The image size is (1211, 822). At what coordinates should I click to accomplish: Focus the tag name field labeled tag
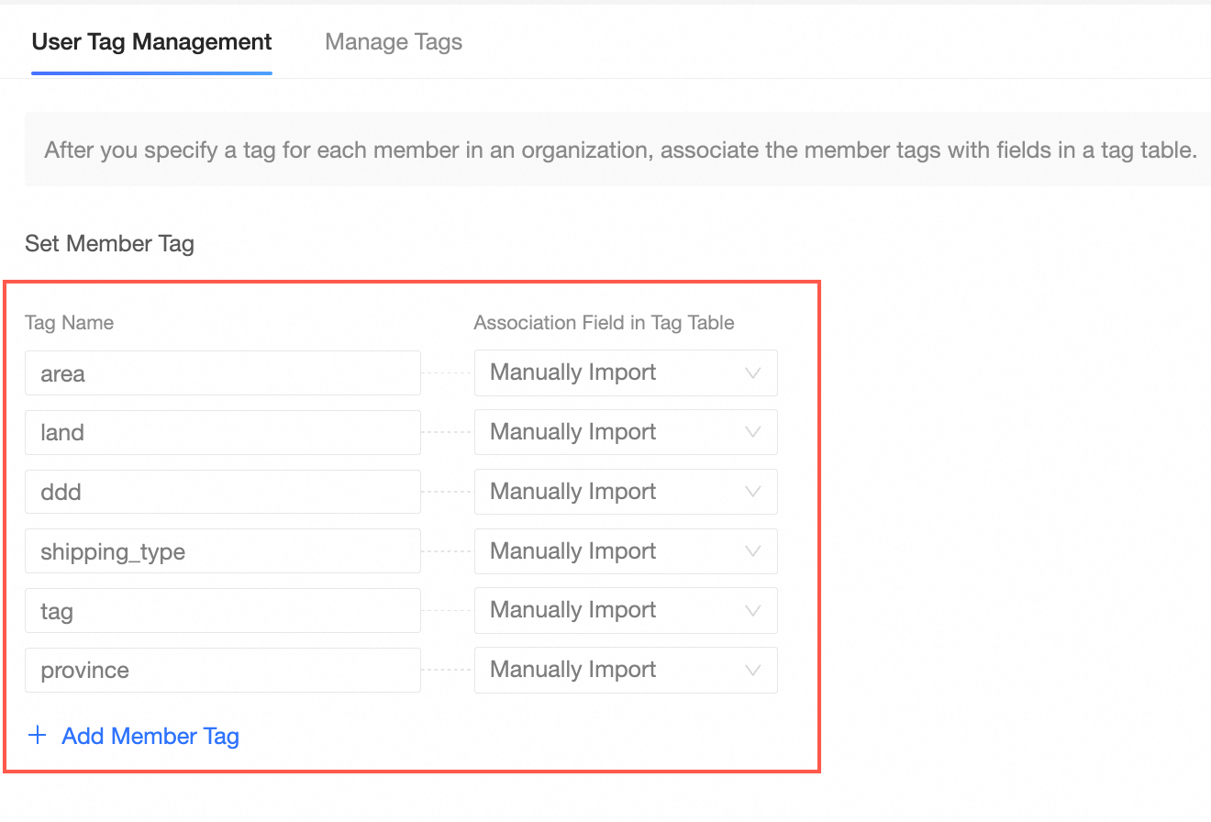(x=222, y=610)
